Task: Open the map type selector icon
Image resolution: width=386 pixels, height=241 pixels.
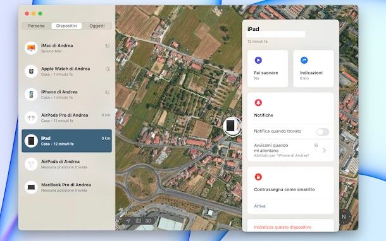Action: (139, 221)
